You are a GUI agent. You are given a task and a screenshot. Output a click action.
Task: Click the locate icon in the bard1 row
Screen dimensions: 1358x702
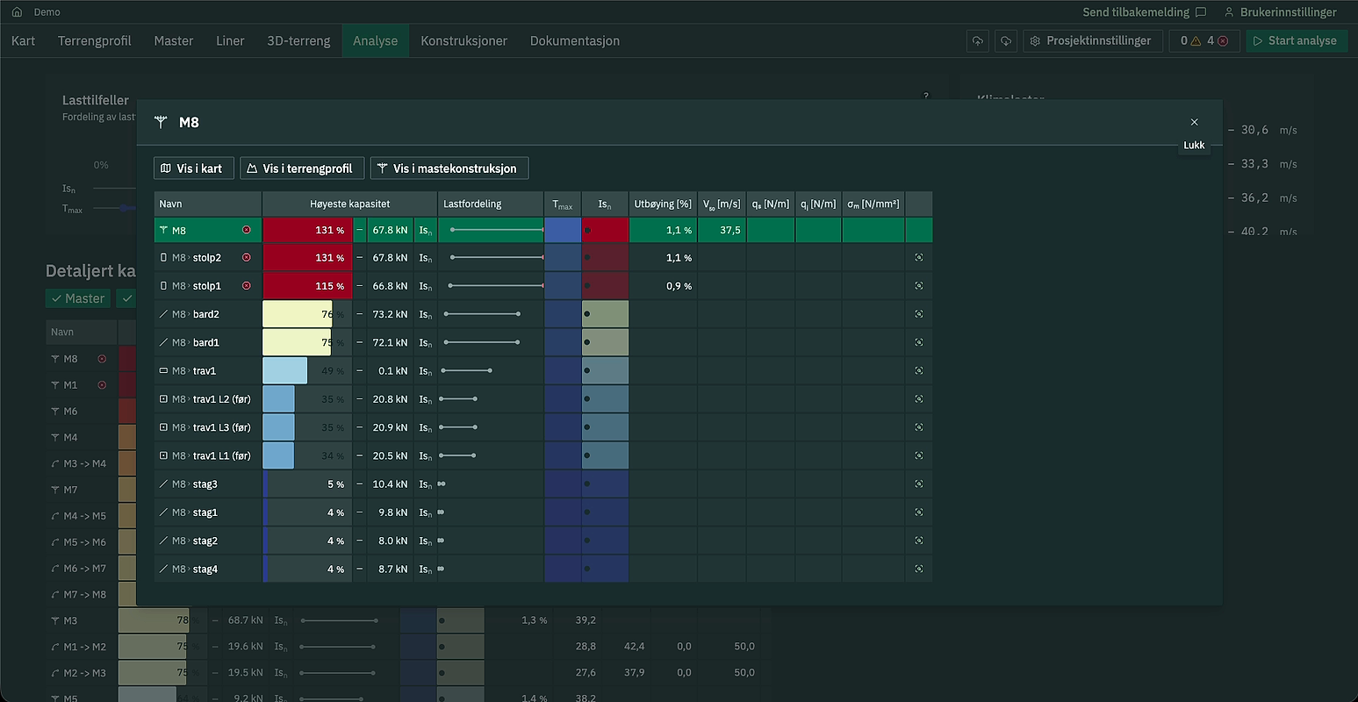pos(919,342)
